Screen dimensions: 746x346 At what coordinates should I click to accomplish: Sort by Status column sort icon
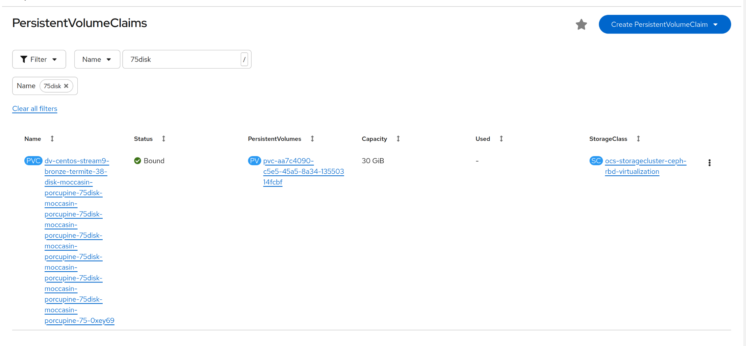coord(163,139)
